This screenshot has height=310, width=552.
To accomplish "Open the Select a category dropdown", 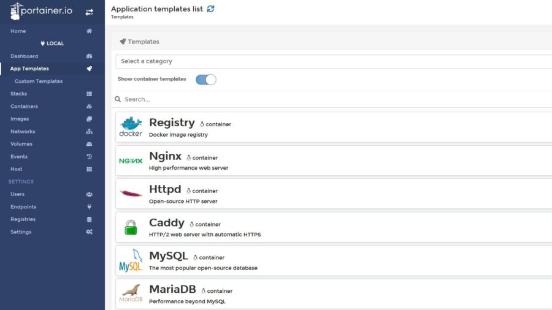I will coord(334,61).
